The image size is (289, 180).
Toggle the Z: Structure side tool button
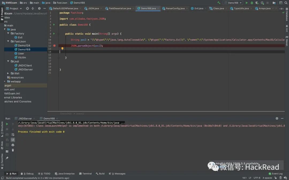pos(2,129)
